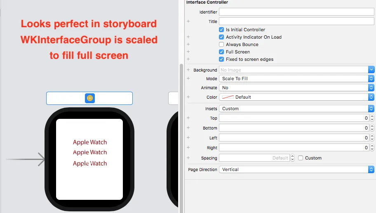Enable Always Bounce checkbox

pos(221,44)
